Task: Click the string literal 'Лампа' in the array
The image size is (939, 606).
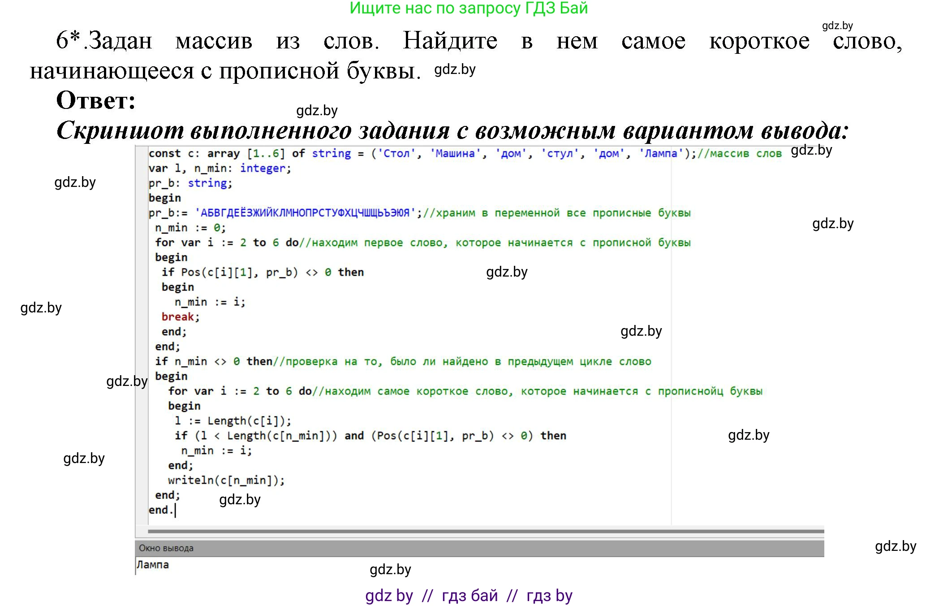Action: tap(661, 153)
